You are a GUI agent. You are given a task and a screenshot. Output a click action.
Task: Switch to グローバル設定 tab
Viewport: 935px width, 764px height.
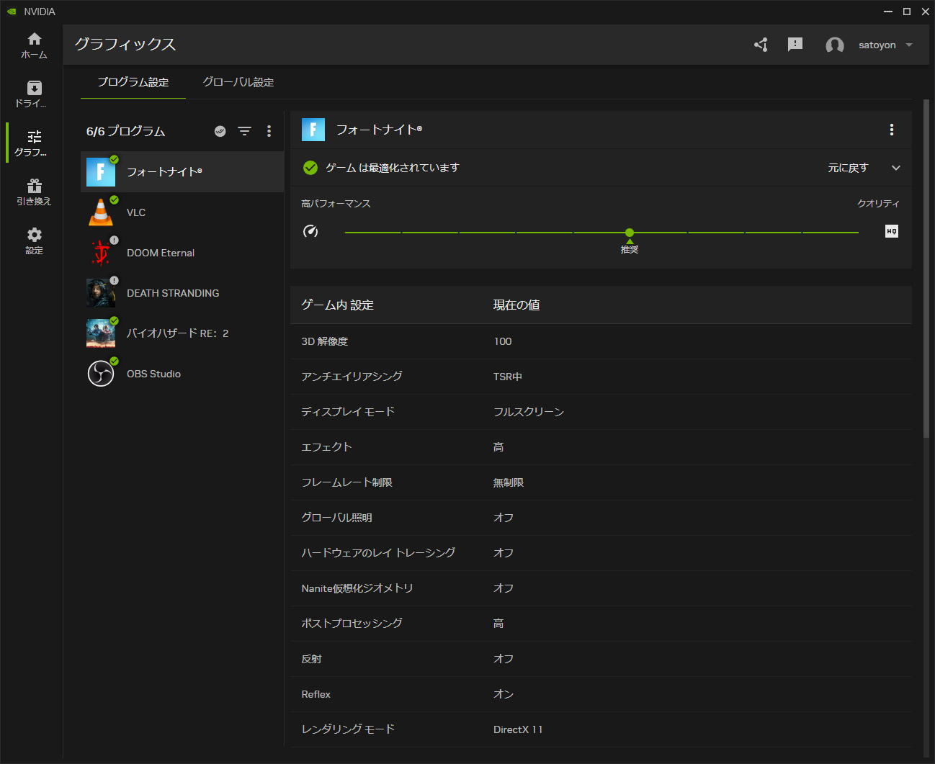click(x=238, y=82)
